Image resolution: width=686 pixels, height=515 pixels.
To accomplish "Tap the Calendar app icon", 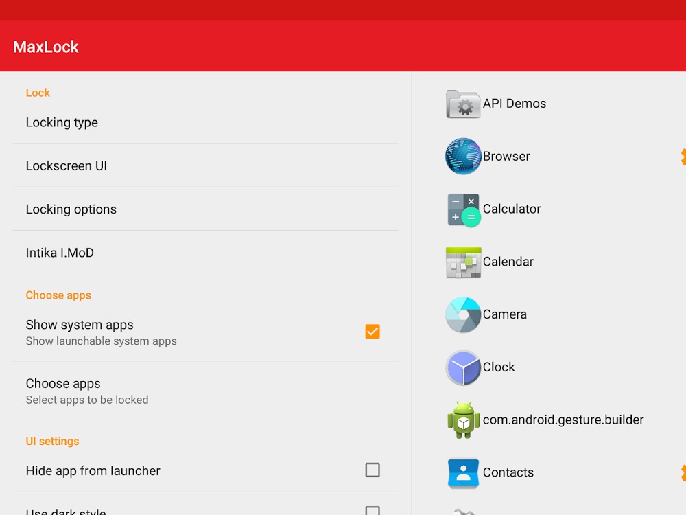I will (463, 262).
